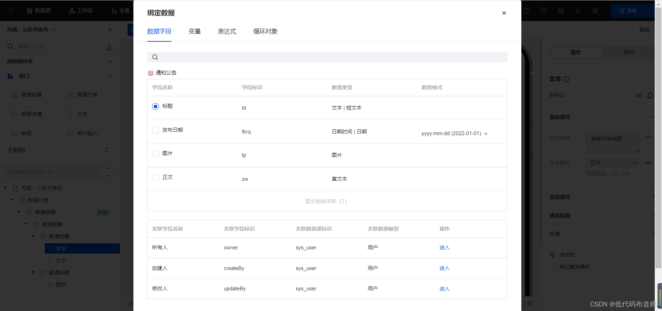Copy the component ID id5
This screenshot has height=311, width=662.
pos(650,95)
